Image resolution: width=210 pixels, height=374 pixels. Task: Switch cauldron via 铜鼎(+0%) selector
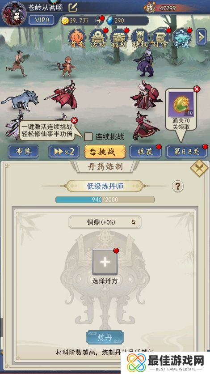pos(105,222)
